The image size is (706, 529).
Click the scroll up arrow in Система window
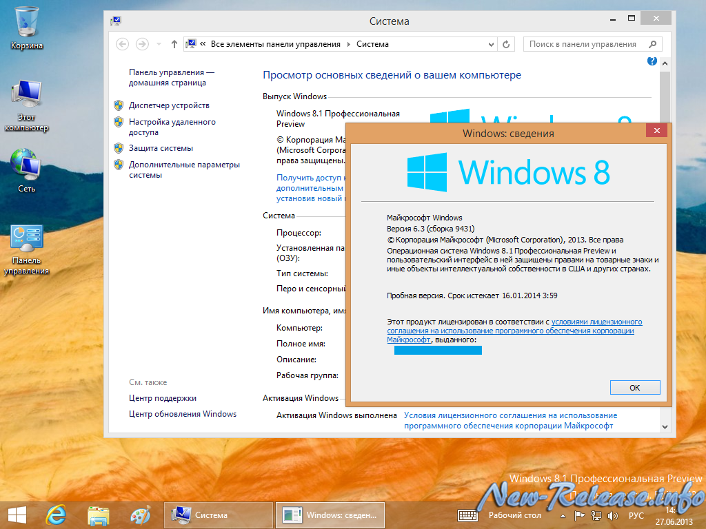(665, 64)
